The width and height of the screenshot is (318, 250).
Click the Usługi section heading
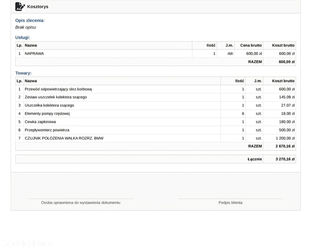[x=23, y=37]
